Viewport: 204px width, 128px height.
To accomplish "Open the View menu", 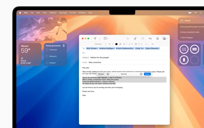I will 45,13.
